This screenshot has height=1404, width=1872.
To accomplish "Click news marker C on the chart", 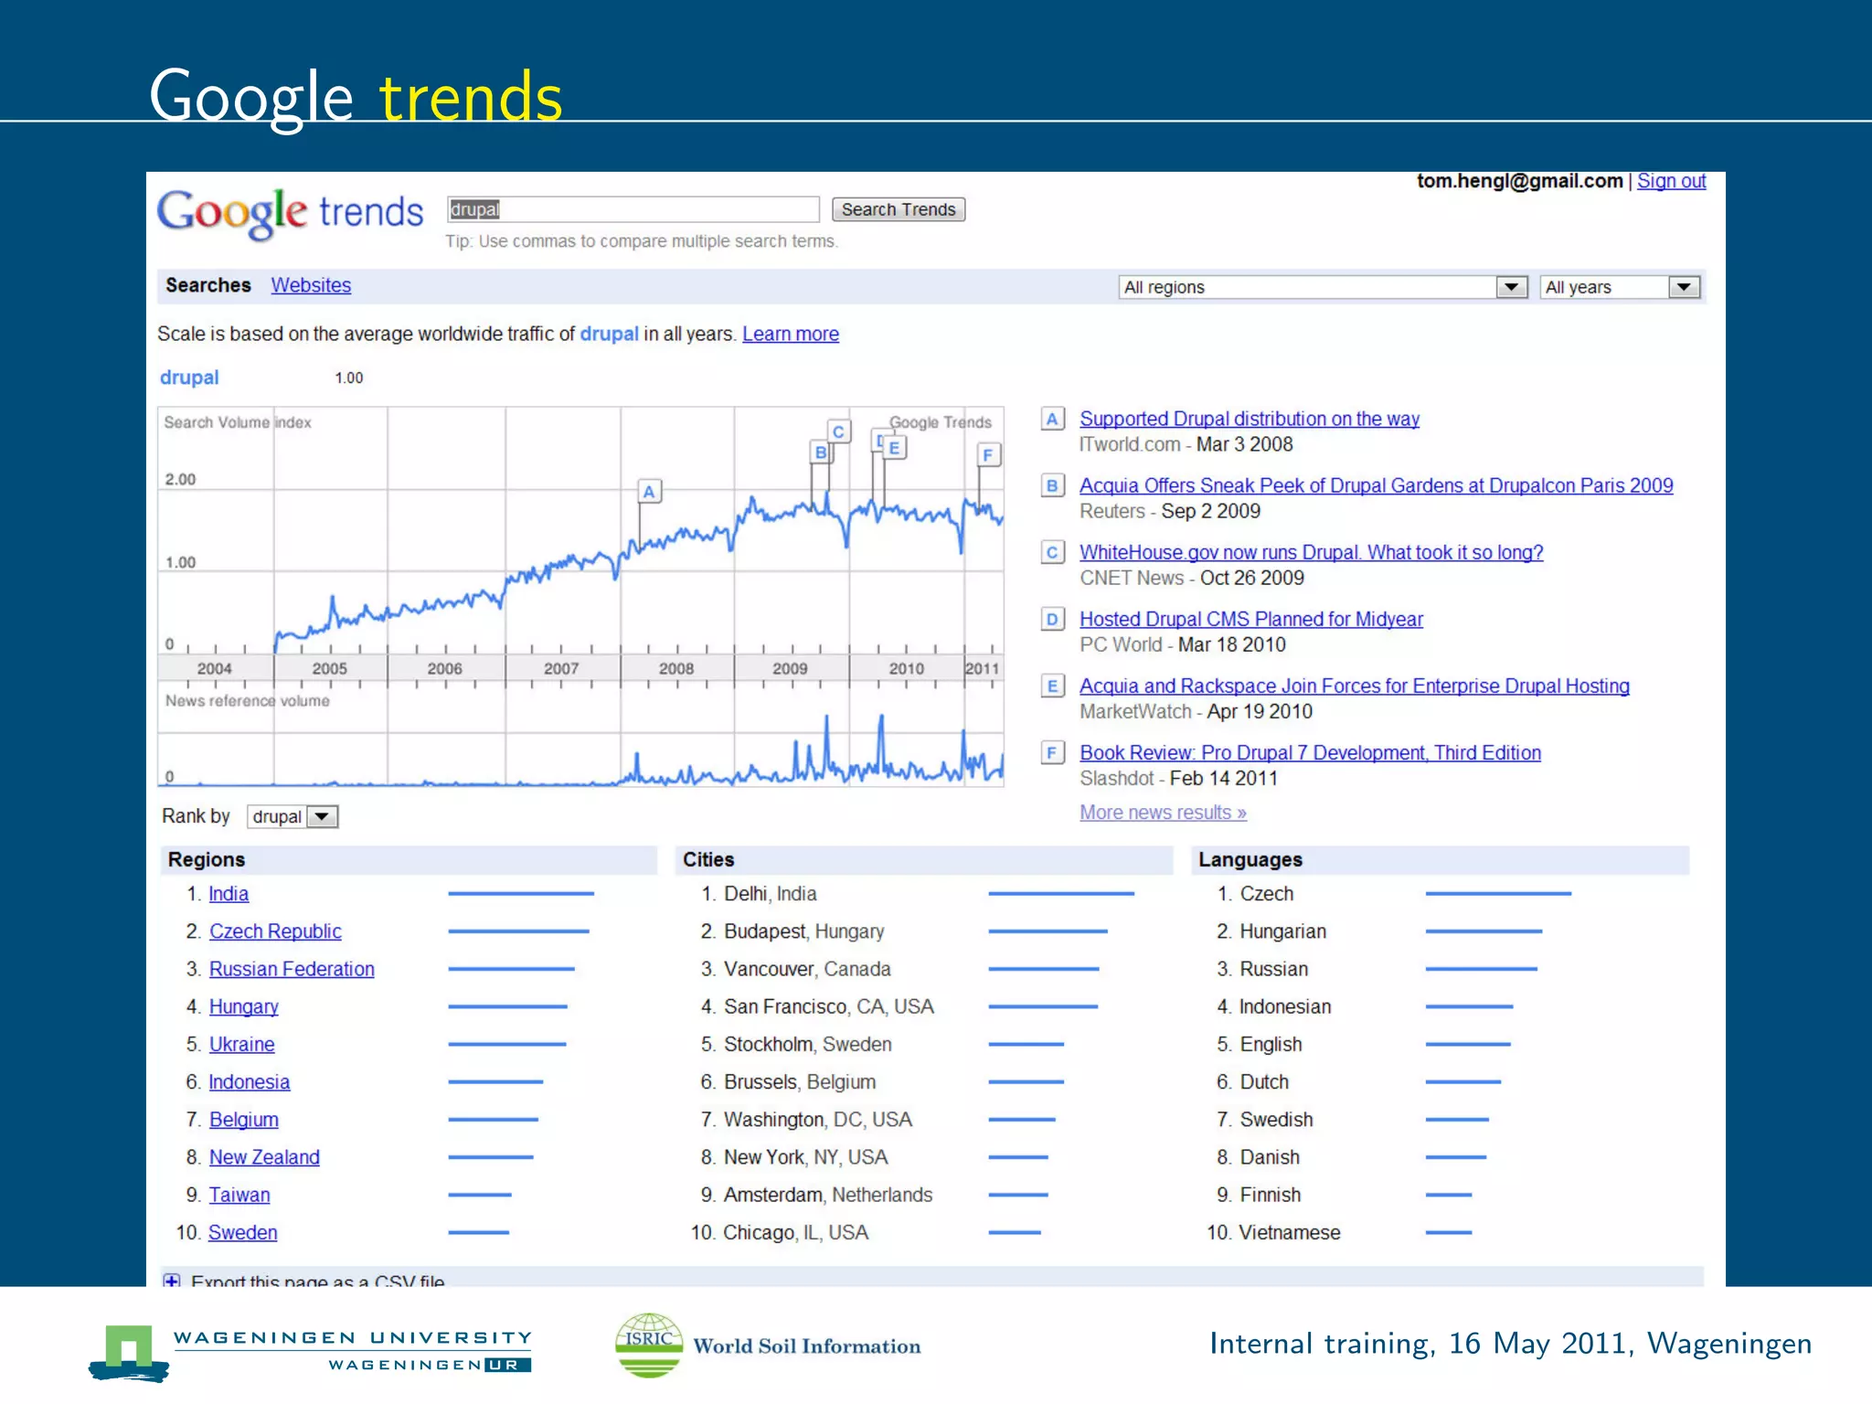I will pyautogui.click(x=838, y=431).
